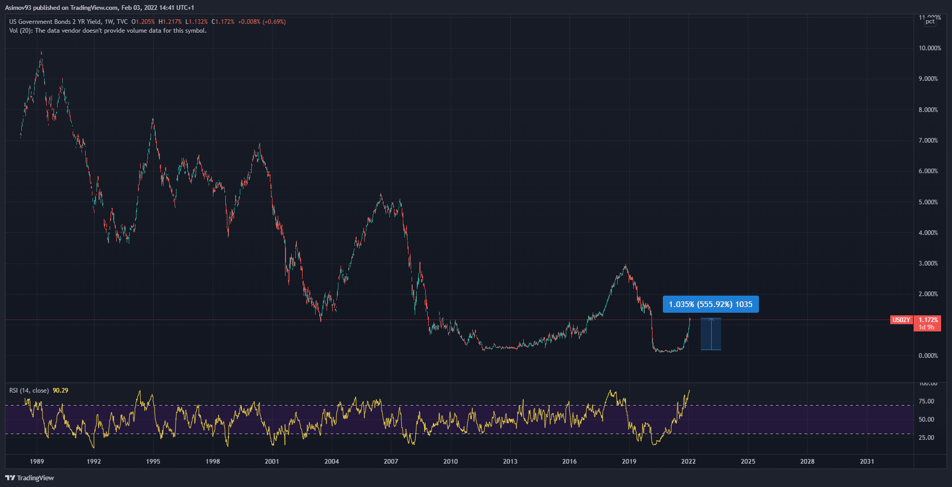Click the 5.000% level on price scale
952x487 pixels.
point(928,202)
